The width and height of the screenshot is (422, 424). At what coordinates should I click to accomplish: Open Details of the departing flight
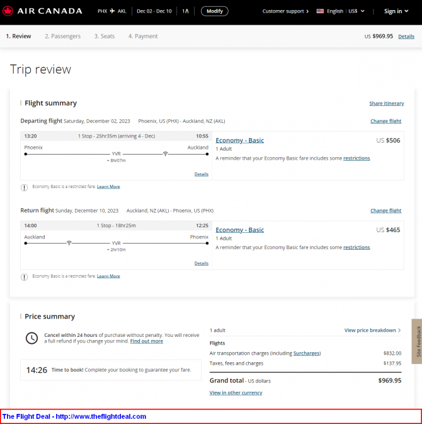tap(201, 174)
